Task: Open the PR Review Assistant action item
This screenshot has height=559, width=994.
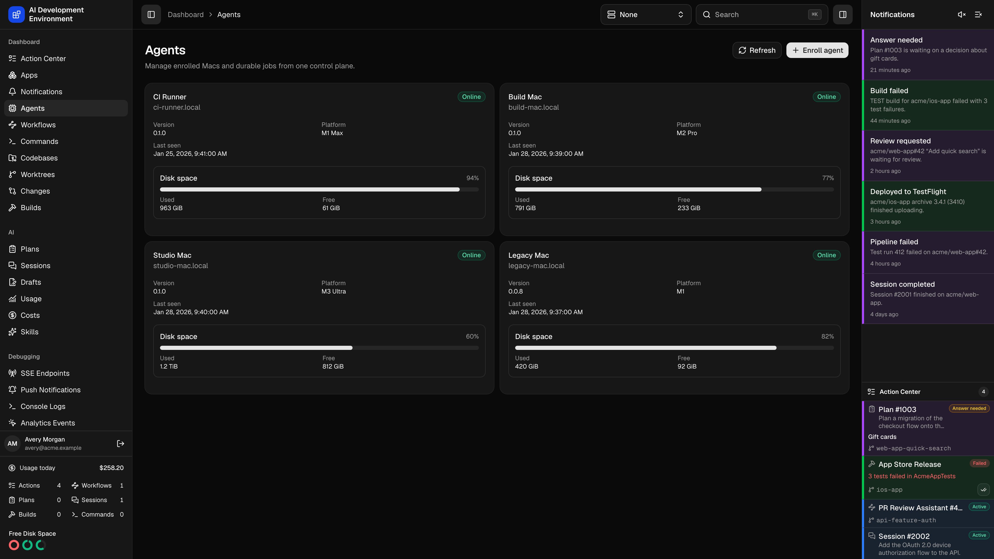Action: pyautogui.click(x=928, y=513)
